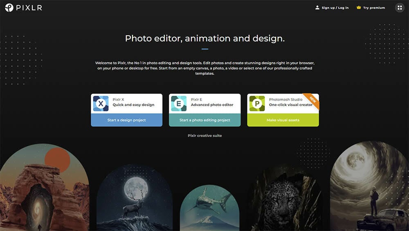The height and width of the screenshot is (231, 409).
Task: Open the shark over mountain artwork
Action: coord(209,208)
